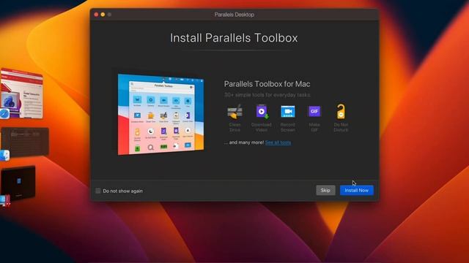Switch to the Windows VM window in Stage Manager
This screenshot has width=469, height=263.
18,182
